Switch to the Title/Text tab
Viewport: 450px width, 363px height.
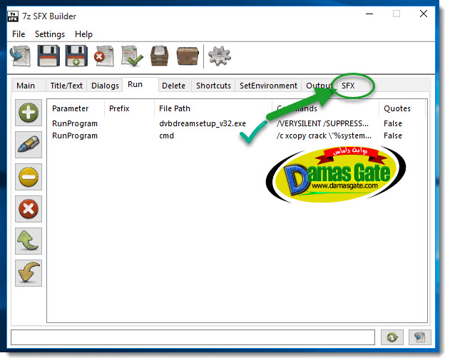coord(66,86)
